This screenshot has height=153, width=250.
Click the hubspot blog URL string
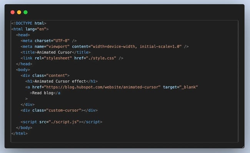click(102, 87)
